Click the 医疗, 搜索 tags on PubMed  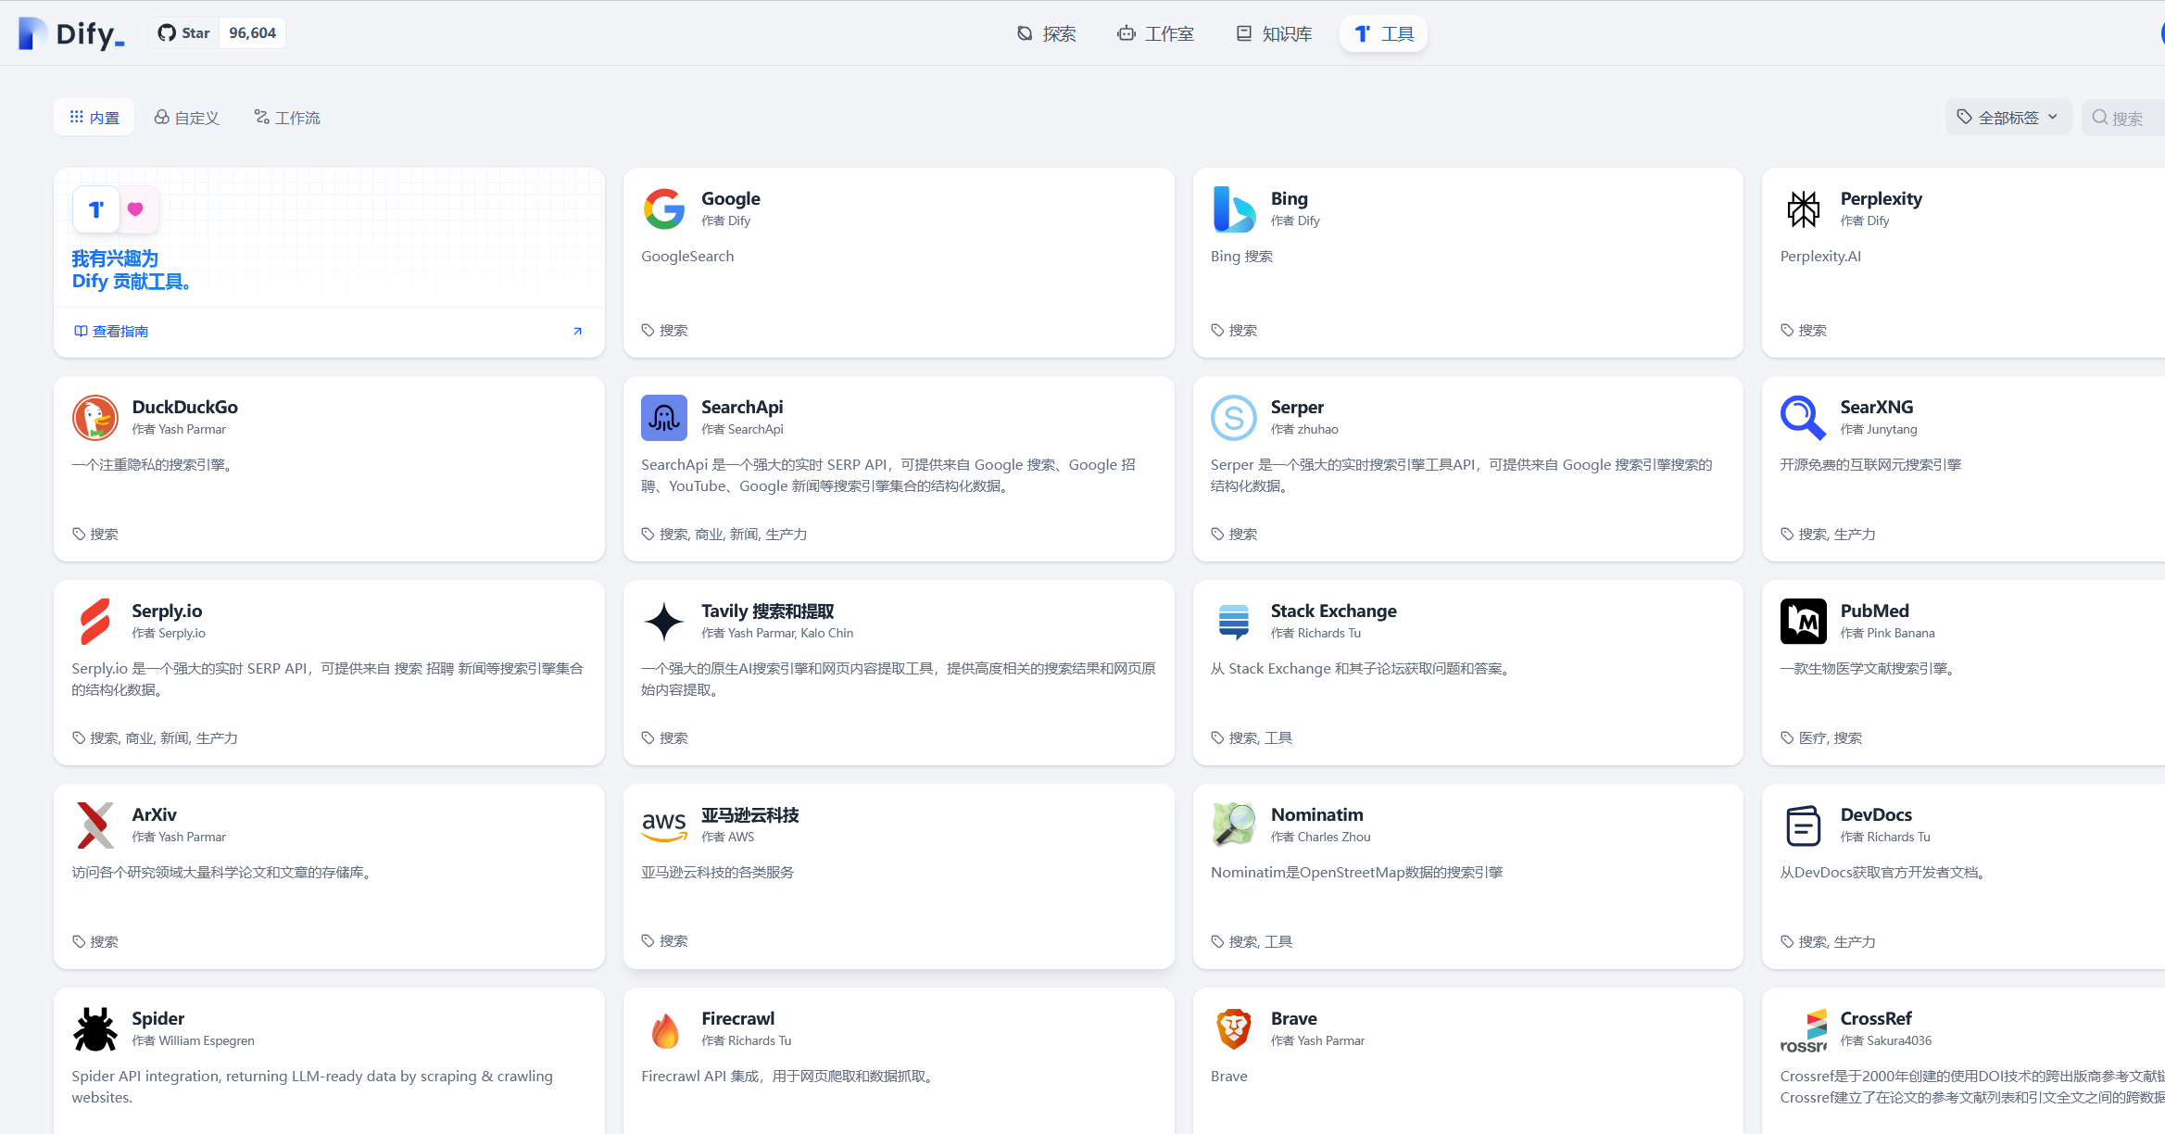click(x=1830, y=738)
